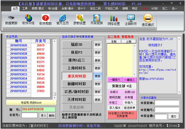Open the 百十个 tab
The height and width of the screenshot is (129, 185).
(82, 9)
